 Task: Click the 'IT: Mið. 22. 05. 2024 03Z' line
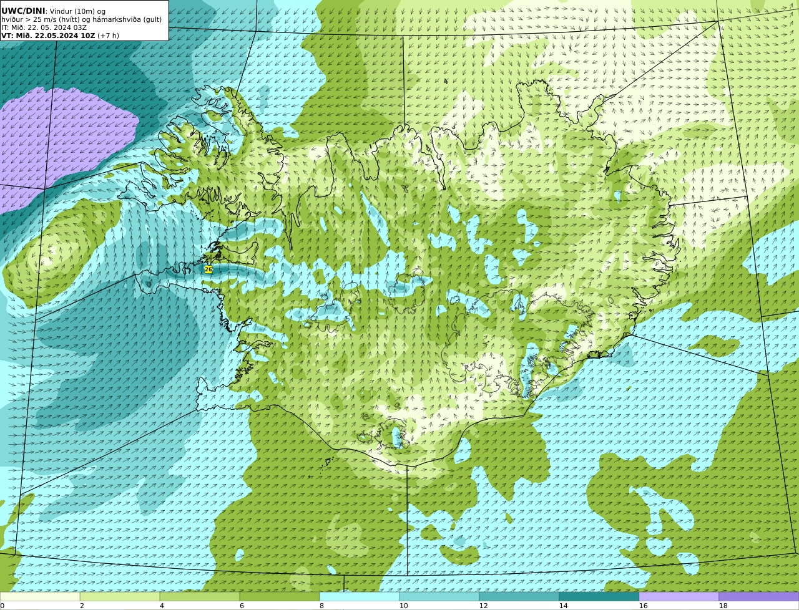coord(44,27)
